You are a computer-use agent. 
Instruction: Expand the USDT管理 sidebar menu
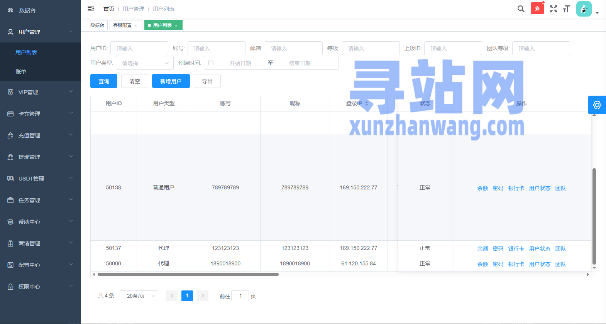pyautogui.click(x=41, y=179)
